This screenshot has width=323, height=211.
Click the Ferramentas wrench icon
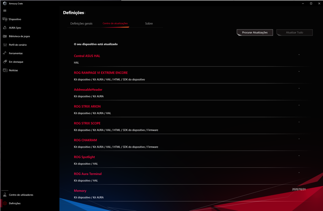pos(5,53)
